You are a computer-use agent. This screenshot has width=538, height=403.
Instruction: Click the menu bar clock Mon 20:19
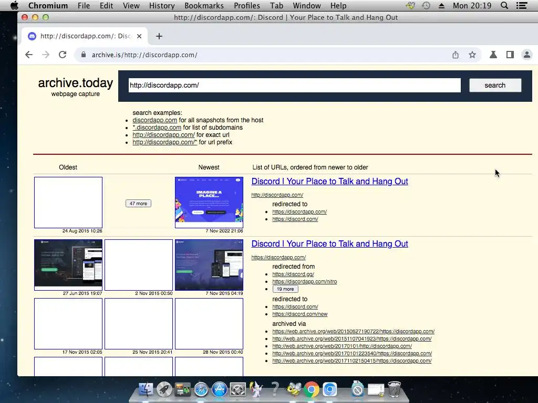click(472, 5)
